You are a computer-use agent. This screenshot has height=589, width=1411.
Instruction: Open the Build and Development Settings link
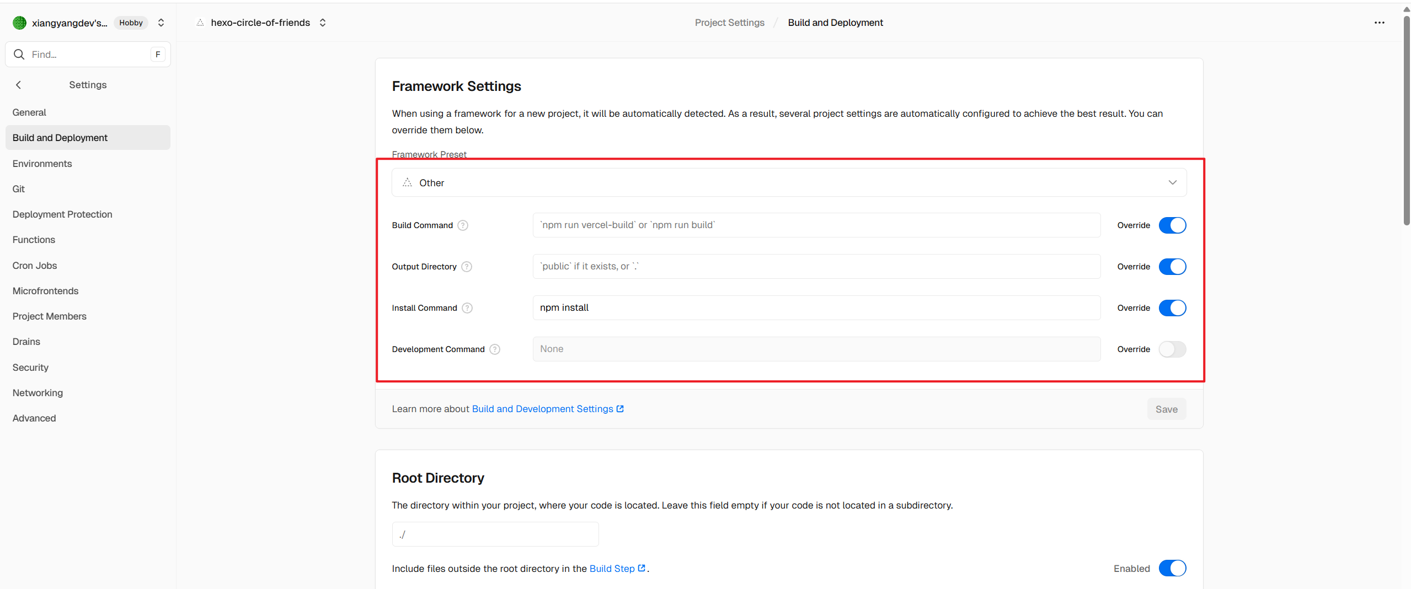tap(548, 409)
